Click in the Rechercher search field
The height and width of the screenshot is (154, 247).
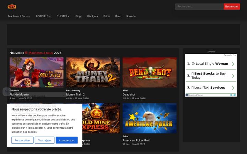199,7
